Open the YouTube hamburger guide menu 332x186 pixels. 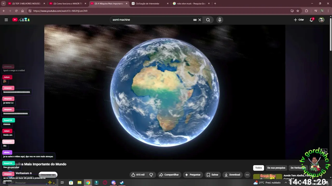point(6,20)
